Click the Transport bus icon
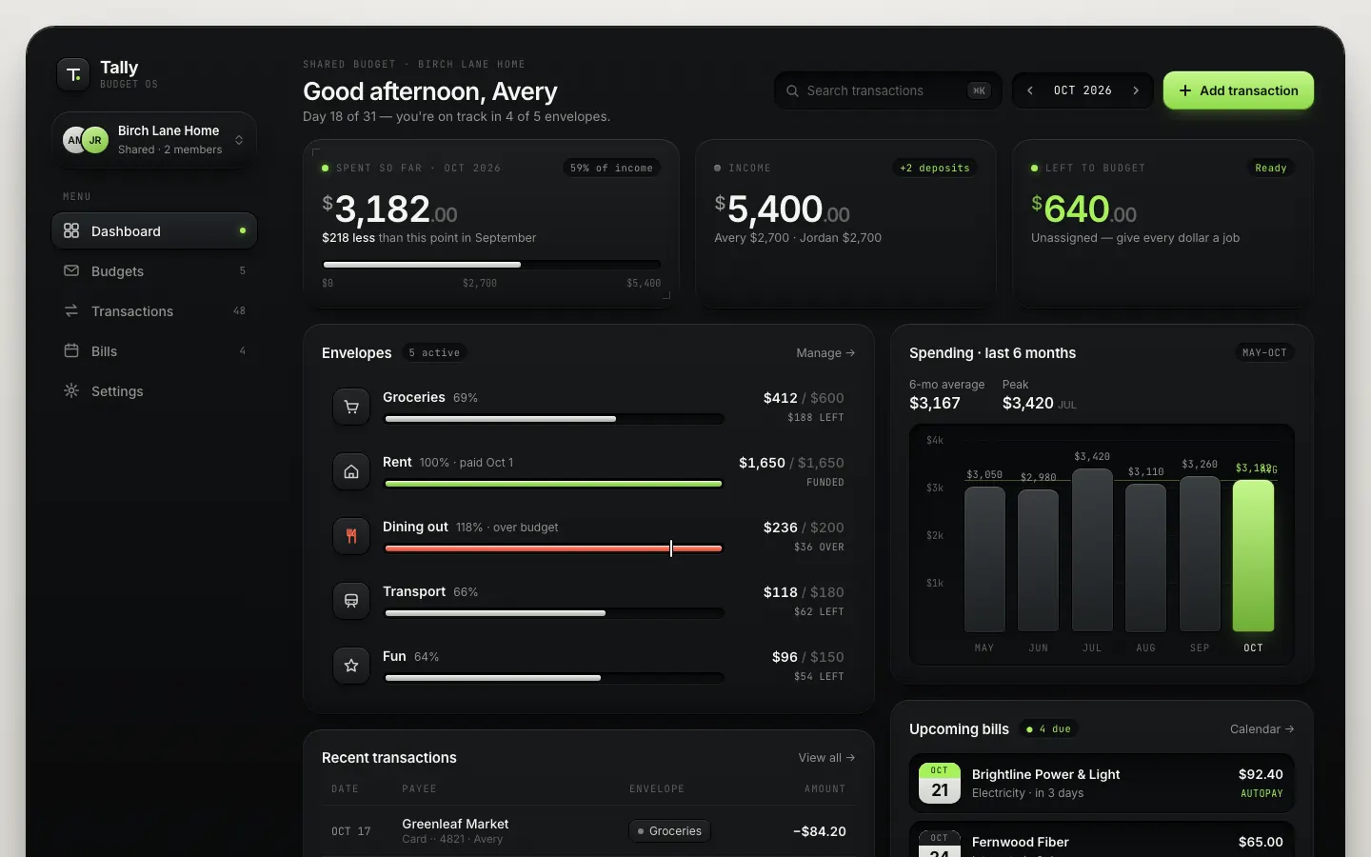This screenshot has width=1371, height=857. point(351,601)
